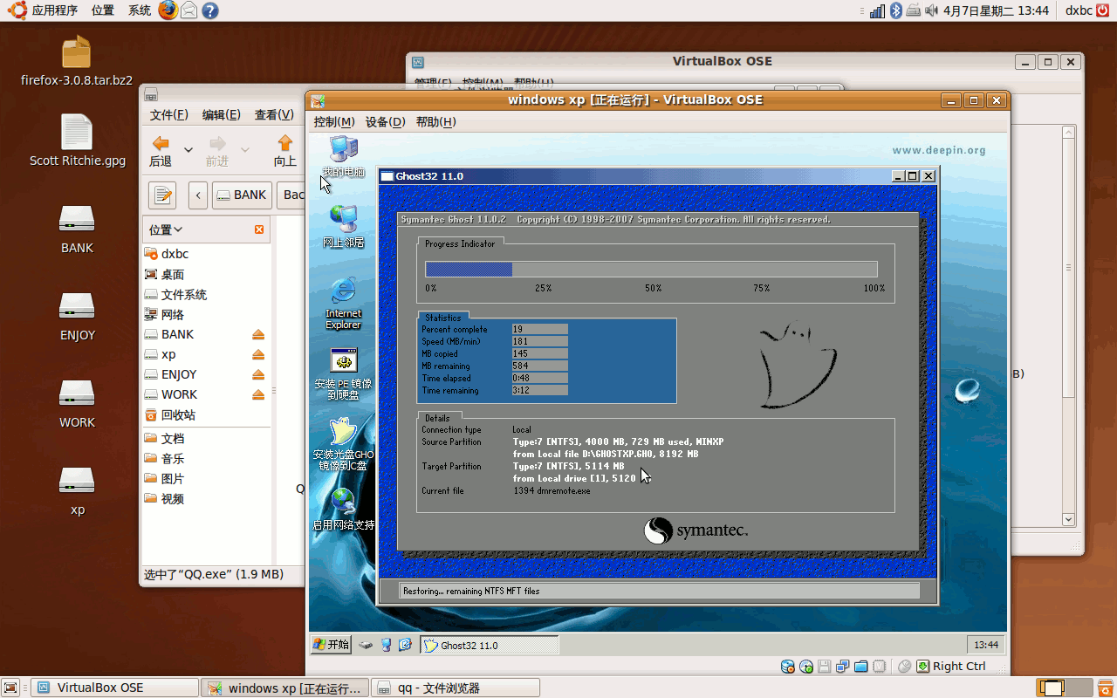Open the 后退 history dropdown arrow
Viewport: 1117px width, 698px height.
click(x=188, y=150)
